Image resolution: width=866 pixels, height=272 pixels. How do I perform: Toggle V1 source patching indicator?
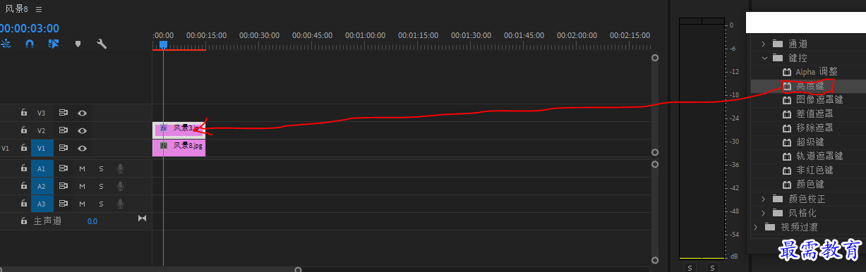pos(6,148)
